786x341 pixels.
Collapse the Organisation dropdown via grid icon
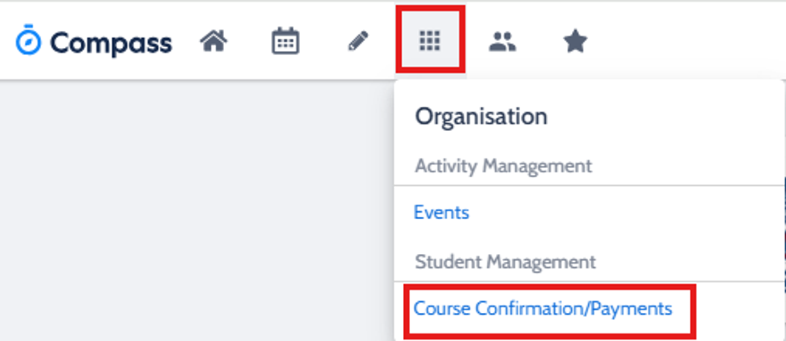[x=430, y=42]
